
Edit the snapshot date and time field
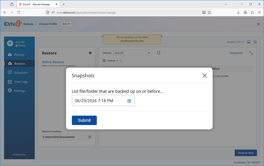tap(103, 100)
